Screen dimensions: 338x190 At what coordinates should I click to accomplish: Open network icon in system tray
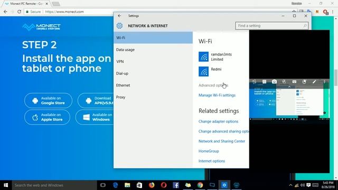coord(297,185)
